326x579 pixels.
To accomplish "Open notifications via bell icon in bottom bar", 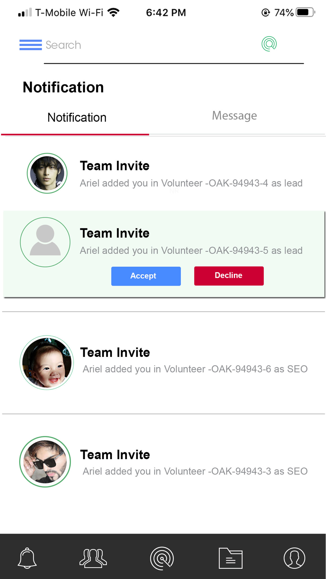I will pyautogui.click(x=27, y=558).
